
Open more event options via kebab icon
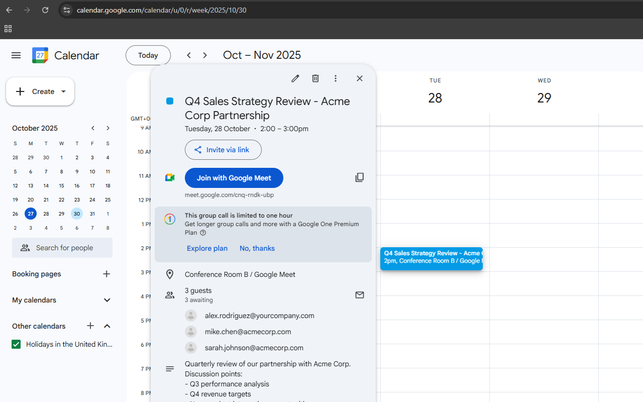pos(335,78)
